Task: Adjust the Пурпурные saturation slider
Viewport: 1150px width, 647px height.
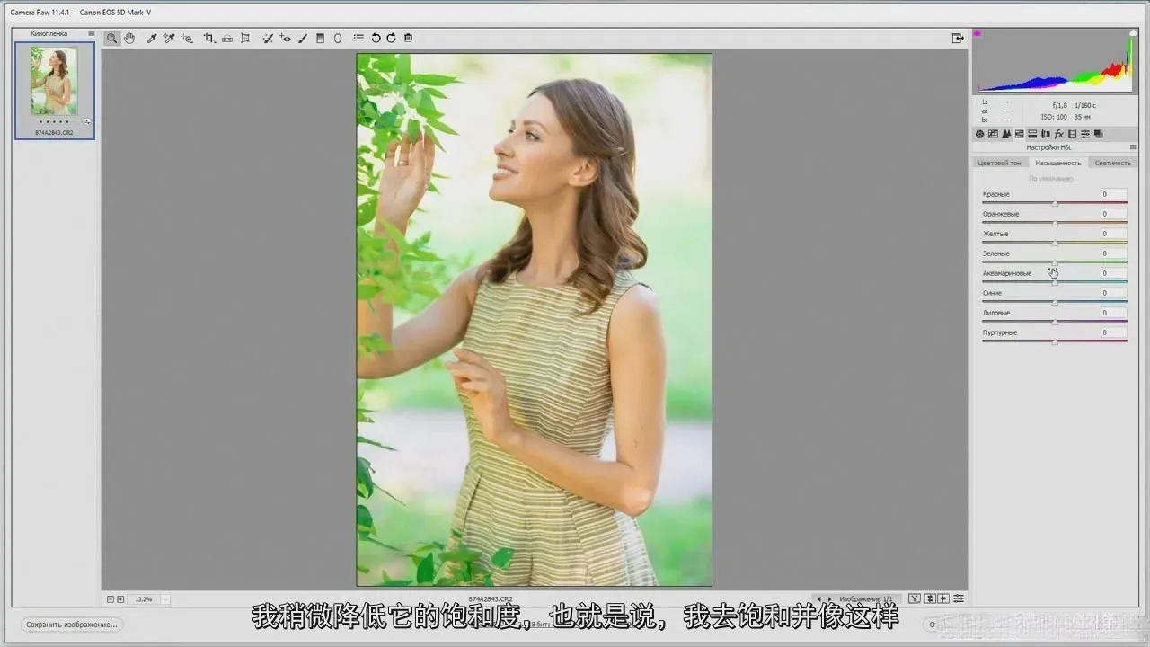Action: pyautogui.click(x=1055, y=341)
